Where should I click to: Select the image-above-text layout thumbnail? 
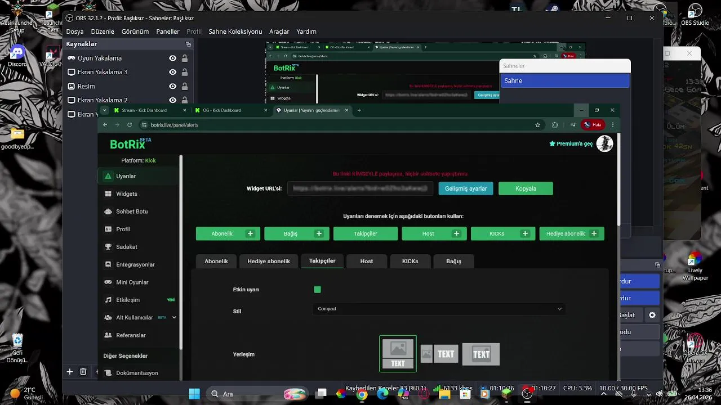398,354
